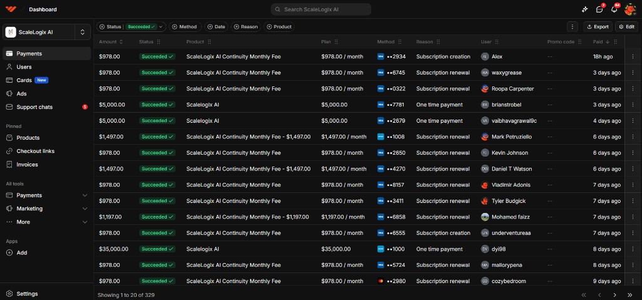The height and width of the screenshot is (300, 642).
Task: Add a Product filter
Action: click(279, 26)
